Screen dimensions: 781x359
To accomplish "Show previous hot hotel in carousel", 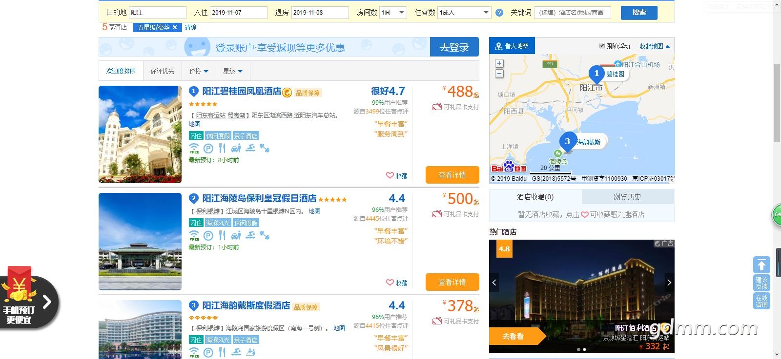I will pos(494,283).
